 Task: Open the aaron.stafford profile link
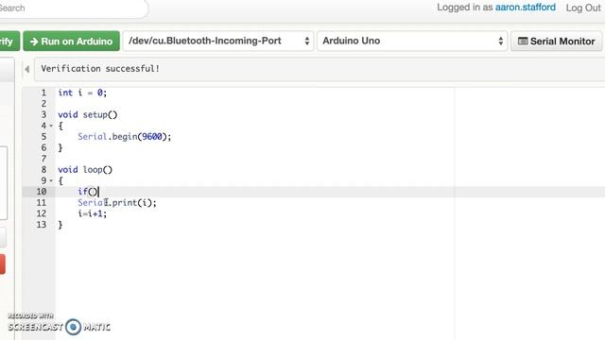[526, 8]
